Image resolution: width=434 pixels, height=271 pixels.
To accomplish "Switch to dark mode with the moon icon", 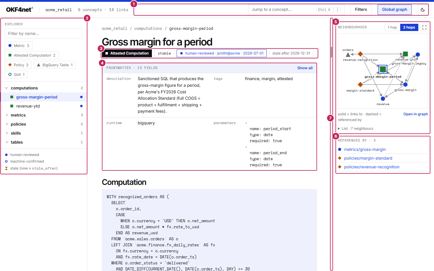I will click(423, 10).
